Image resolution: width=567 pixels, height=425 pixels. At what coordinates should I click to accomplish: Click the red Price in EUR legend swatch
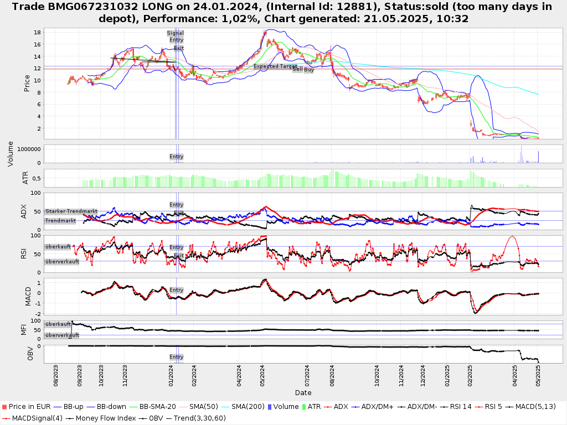4,407
